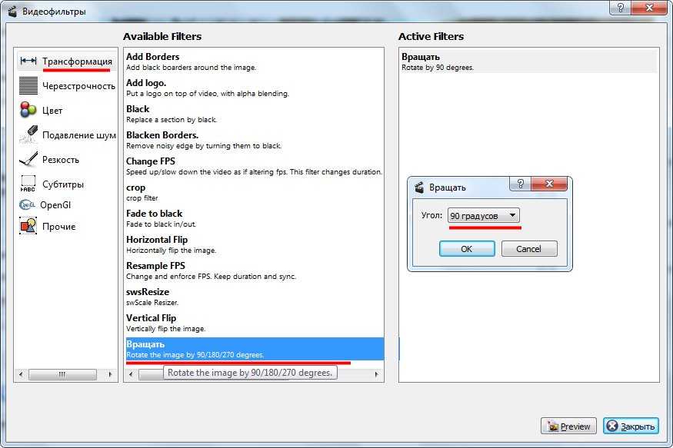Image resolution: width=673 pixels, height=448 pixels.
Task: Confirm rotation with OK button
Action: click(x=467, y=249)
